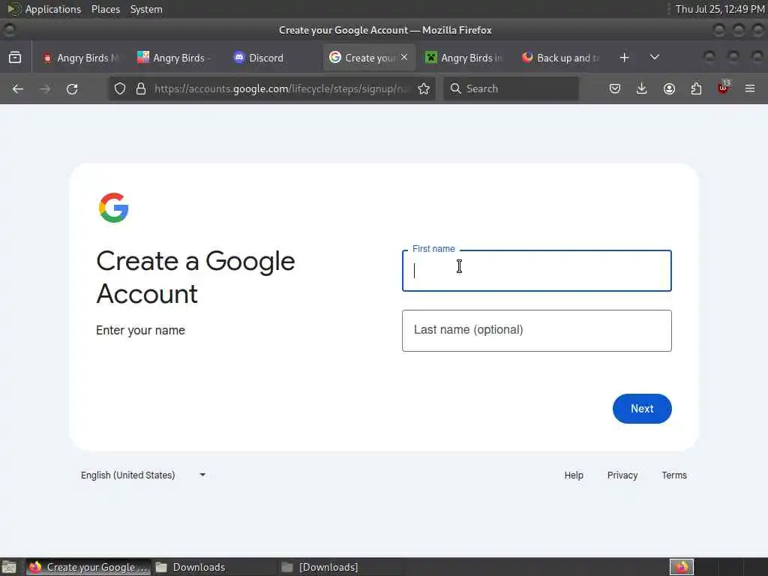Open the Firefox hamburger menu
The height and width of the screenshot is (576, 768).
tap(750, 88)
